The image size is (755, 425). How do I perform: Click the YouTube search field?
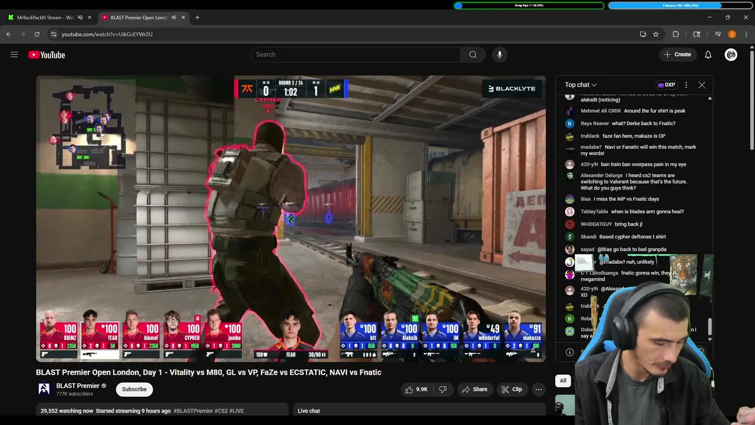tap(356, 54)
